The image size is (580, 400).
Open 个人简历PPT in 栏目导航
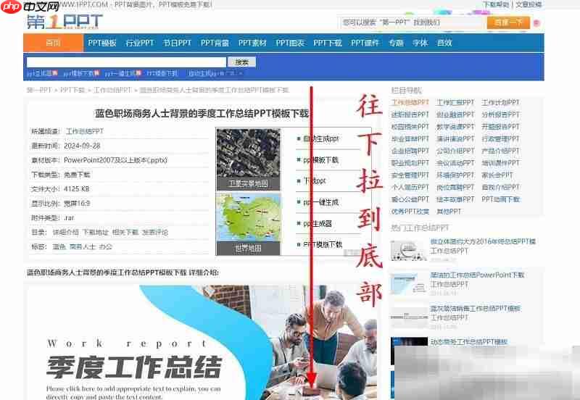410,187
